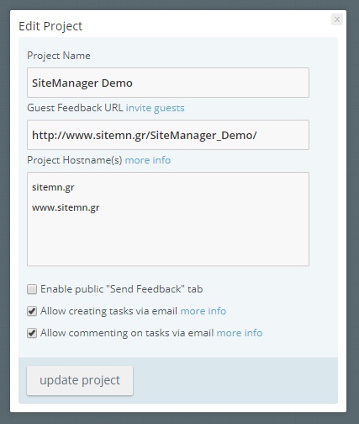
Task: Tick the Enable public Send Feedback checkbox
Action: pos(32,289)
